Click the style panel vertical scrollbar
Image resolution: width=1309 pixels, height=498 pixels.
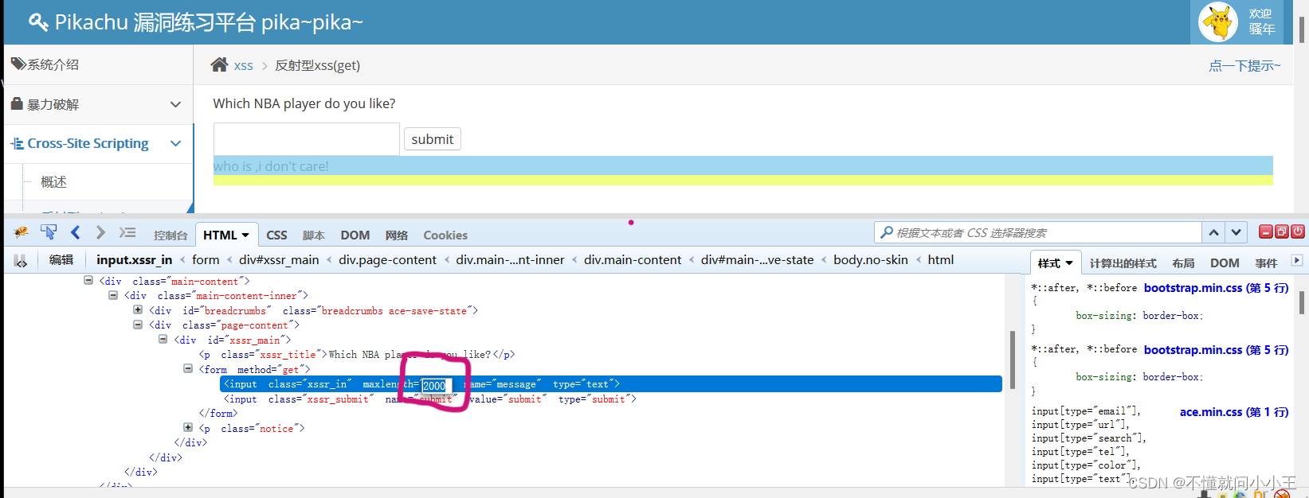[x=1302, y=303]
